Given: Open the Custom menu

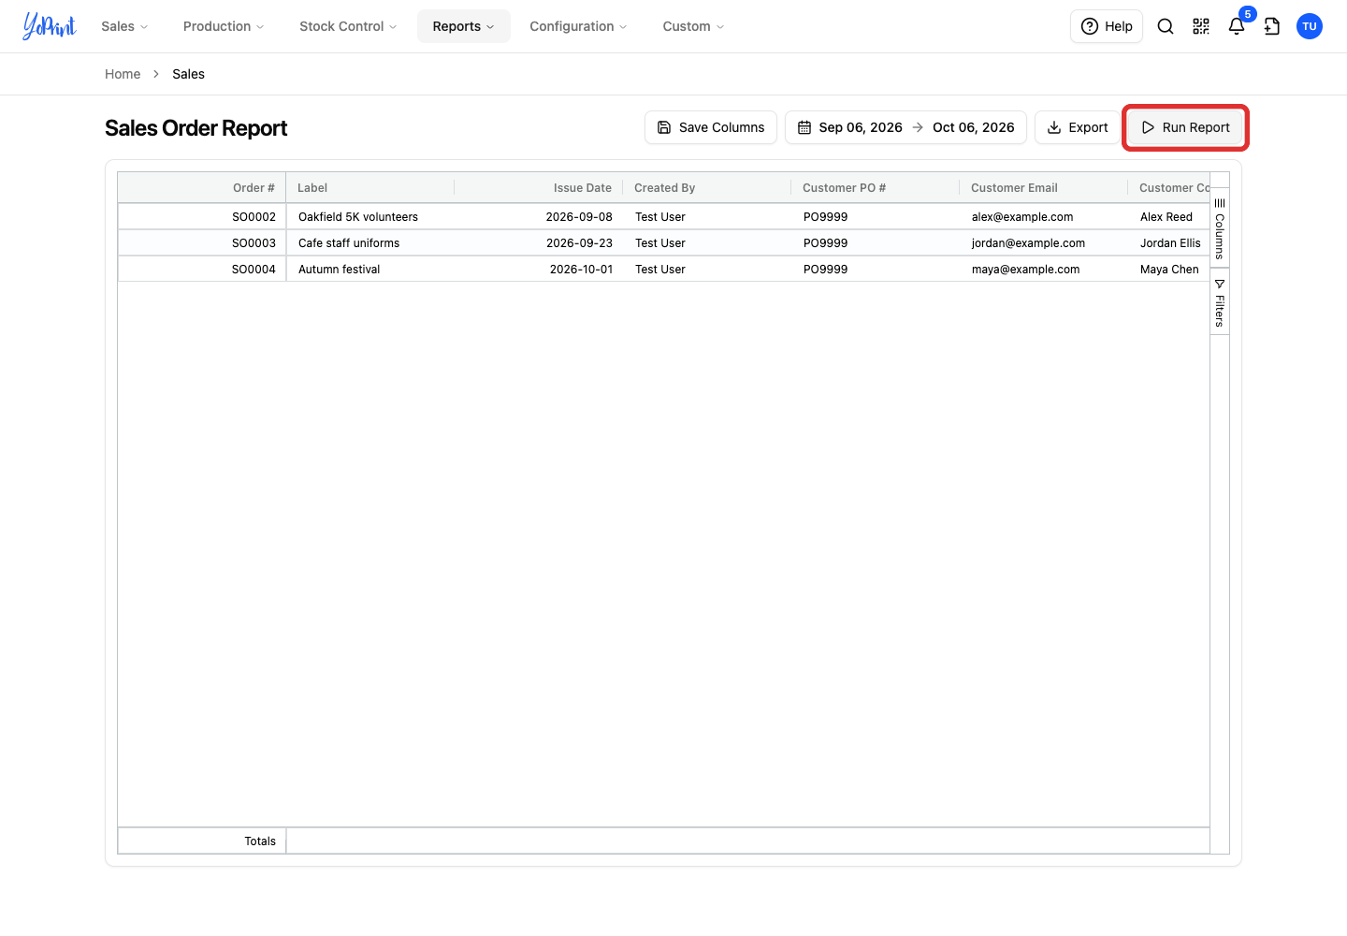Looking at the screenshot, I should pos(693,26).
